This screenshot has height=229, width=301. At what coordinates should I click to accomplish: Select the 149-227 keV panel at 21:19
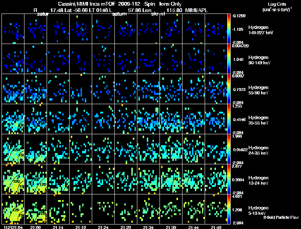[81, 29]
